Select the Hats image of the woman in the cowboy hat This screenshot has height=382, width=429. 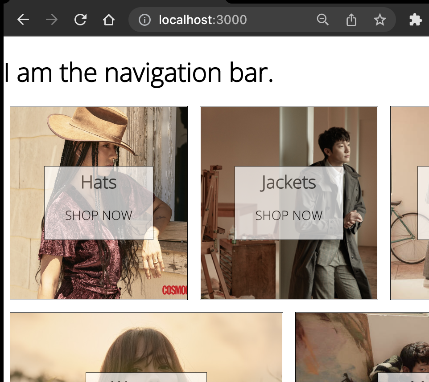tap(99, 203)
